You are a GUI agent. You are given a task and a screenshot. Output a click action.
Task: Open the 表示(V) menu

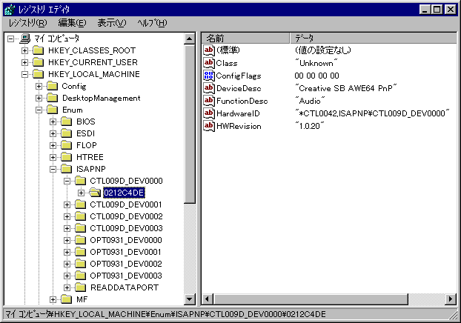(112, 23)
